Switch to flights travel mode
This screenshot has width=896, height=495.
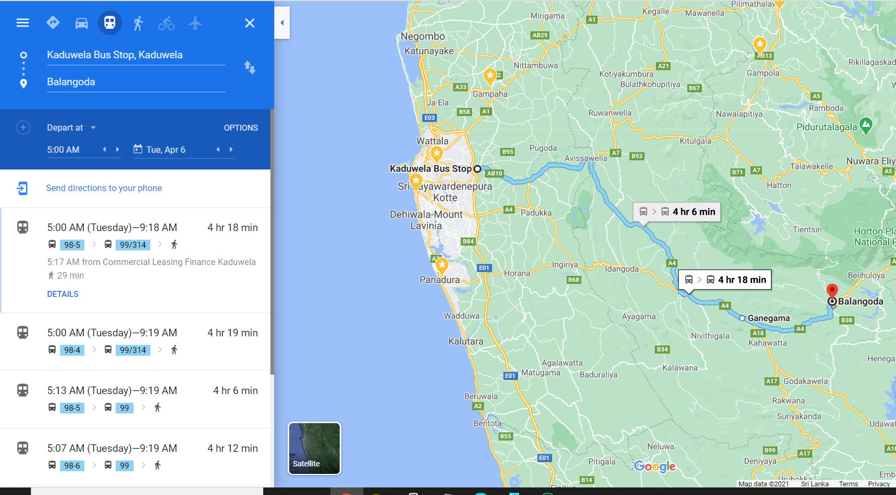tap(195, 23)
